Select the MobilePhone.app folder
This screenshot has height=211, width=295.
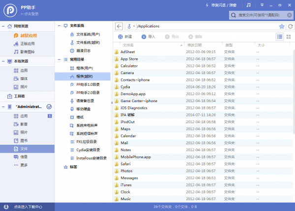(x=203, y=157)
